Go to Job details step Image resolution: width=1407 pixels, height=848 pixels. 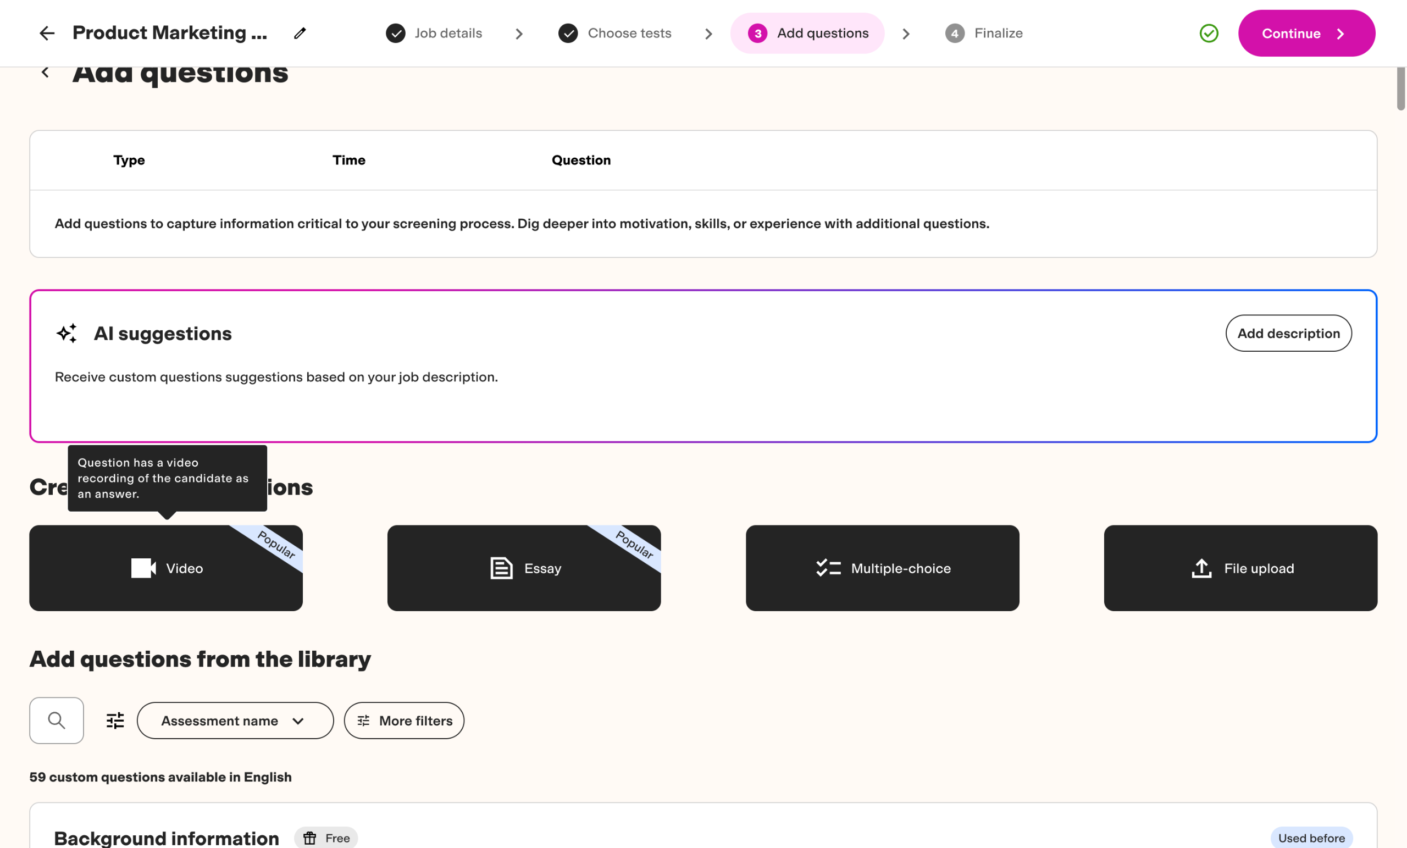[x=435, y=33]
